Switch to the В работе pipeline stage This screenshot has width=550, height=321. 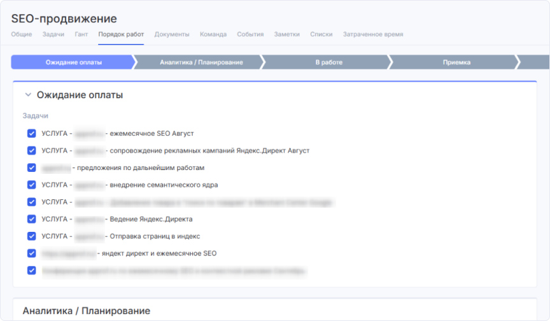point(328,62)
